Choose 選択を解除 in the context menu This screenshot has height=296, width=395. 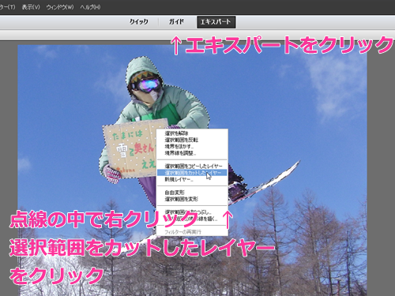(x=192, y=133)
